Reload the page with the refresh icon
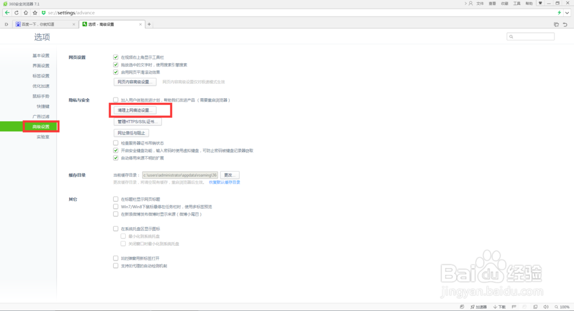Viewport: 574px width, 311px height. click(17, 13)
